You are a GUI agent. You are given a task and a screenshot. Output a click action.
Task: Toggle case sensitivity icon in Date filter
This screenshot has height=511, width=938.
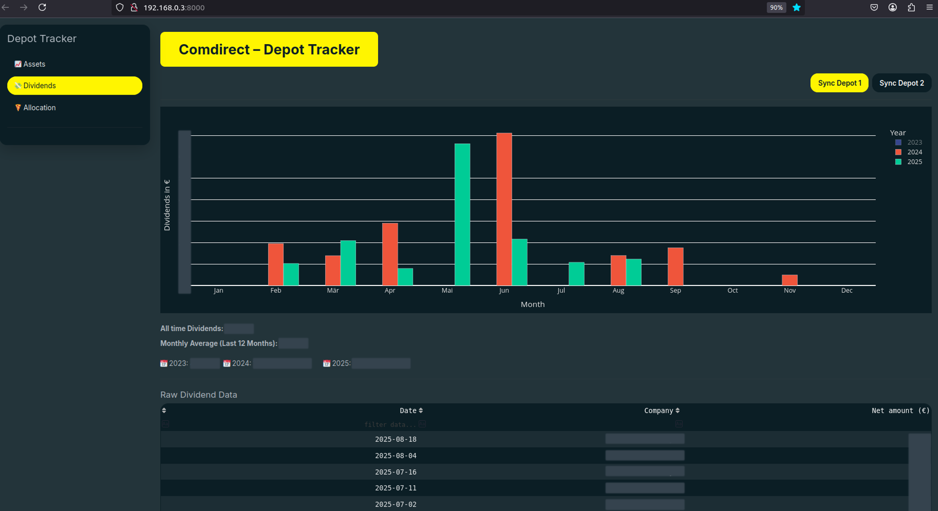422,424
